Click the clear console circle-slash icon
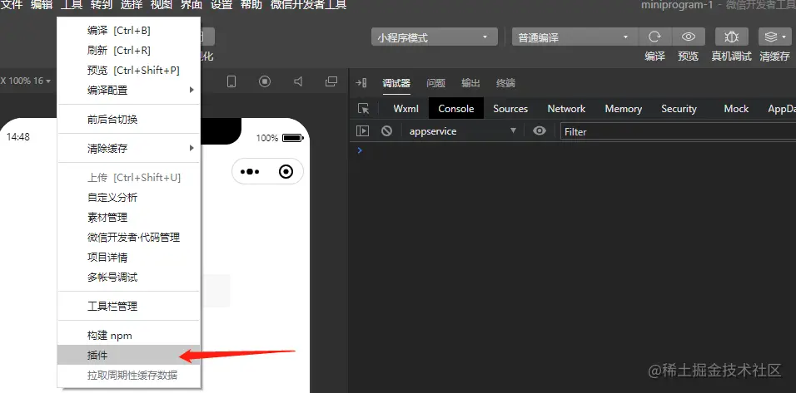Viewport: 796px width, 393px height. 387,131
